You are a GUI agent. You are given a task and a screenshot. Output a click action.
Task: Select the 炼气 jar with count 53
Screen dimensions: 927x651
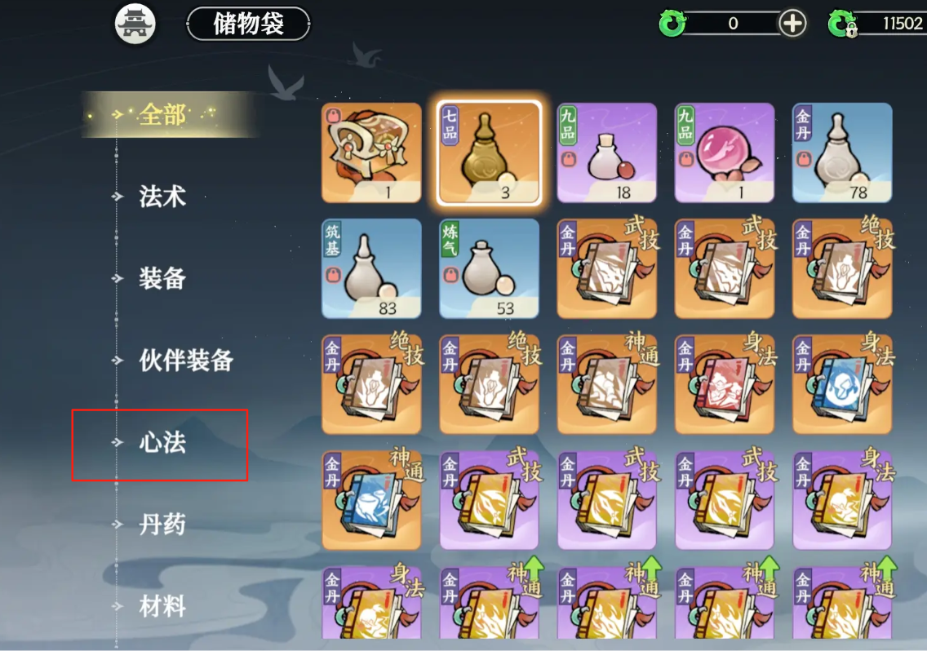(x=489, y=268)
